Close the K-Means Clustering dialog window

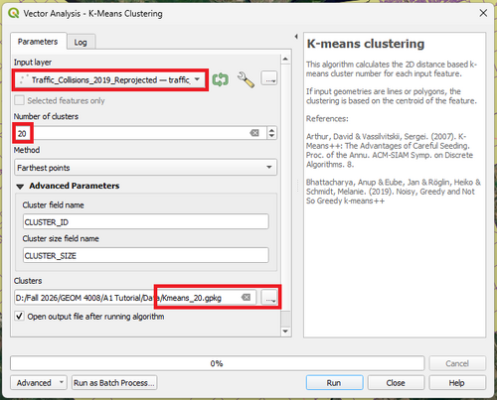point(483,13)
